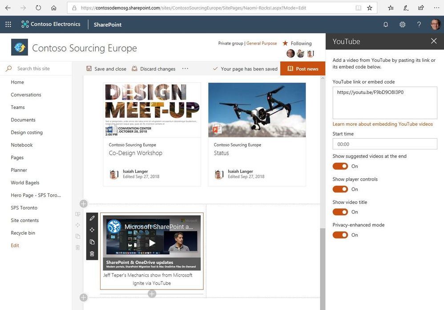
Task: Refresh the browser page
Action: pyautogui.click(x=38, y=8)
